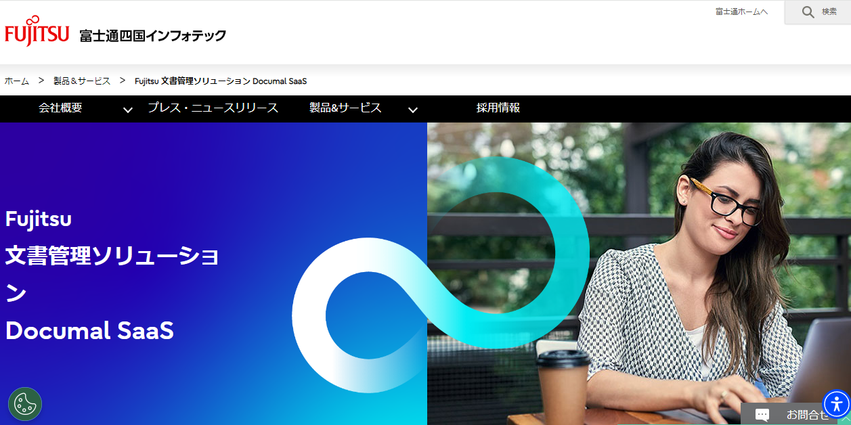
Task: Open プレス・ニュースリリース in navigation bar
Action: point(213,108)
